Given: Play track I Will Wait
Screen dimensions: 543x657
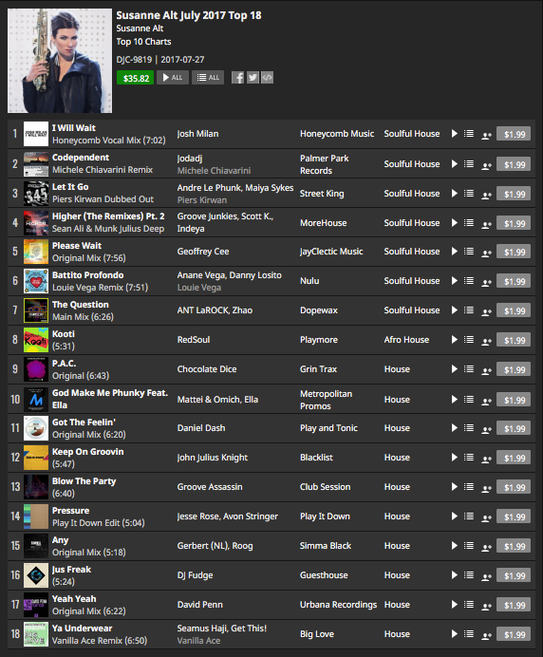Looking at the screenshot, I should (454, 134).
